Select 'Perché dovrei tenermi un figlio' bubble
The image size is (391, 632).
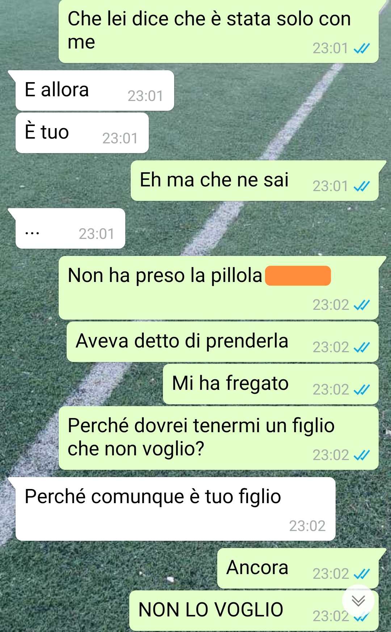click(219, 438)
